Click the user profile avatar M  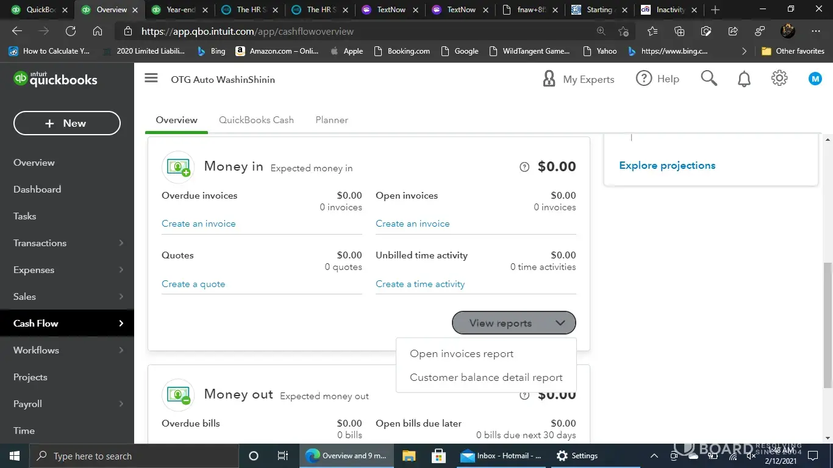815,79
